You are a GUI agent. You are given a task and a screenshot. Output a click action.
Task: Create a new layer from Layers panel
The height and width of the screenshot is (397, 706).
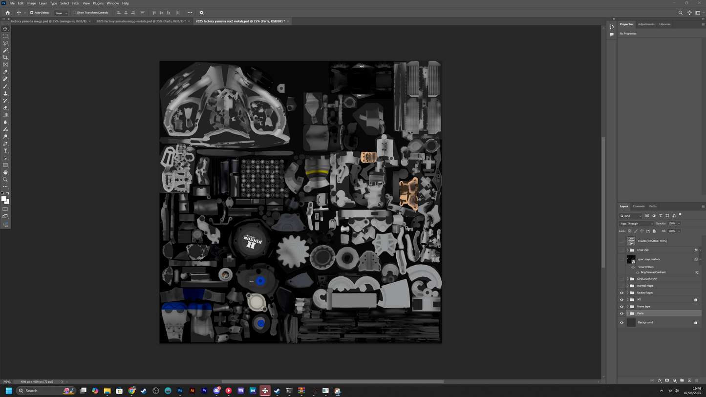click(x=689, y=380)
